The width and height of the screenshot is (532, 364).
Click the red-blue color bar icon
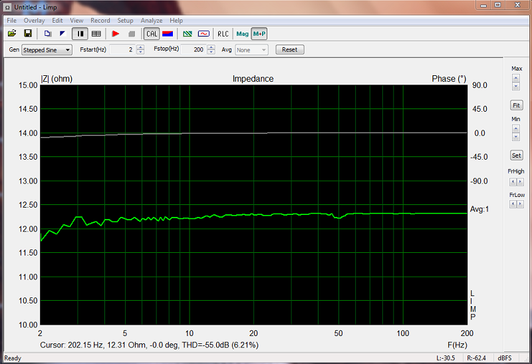(x=168, y=34)
